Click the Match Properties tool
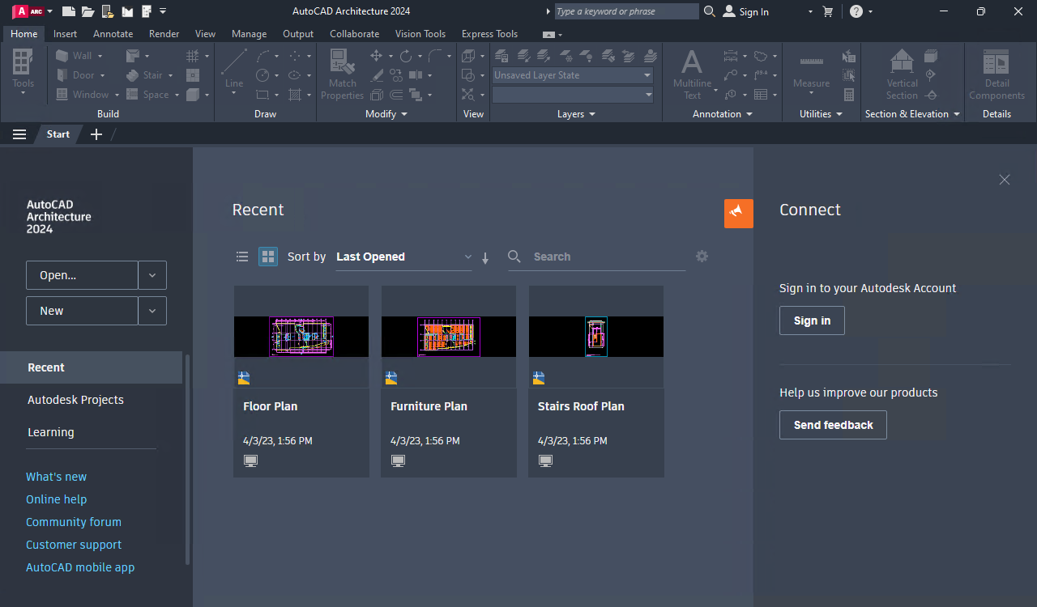 [x=342, y=74]
